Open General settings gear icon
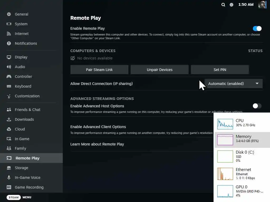The width and height of the screenshot is (270, 202). (9, 14)
